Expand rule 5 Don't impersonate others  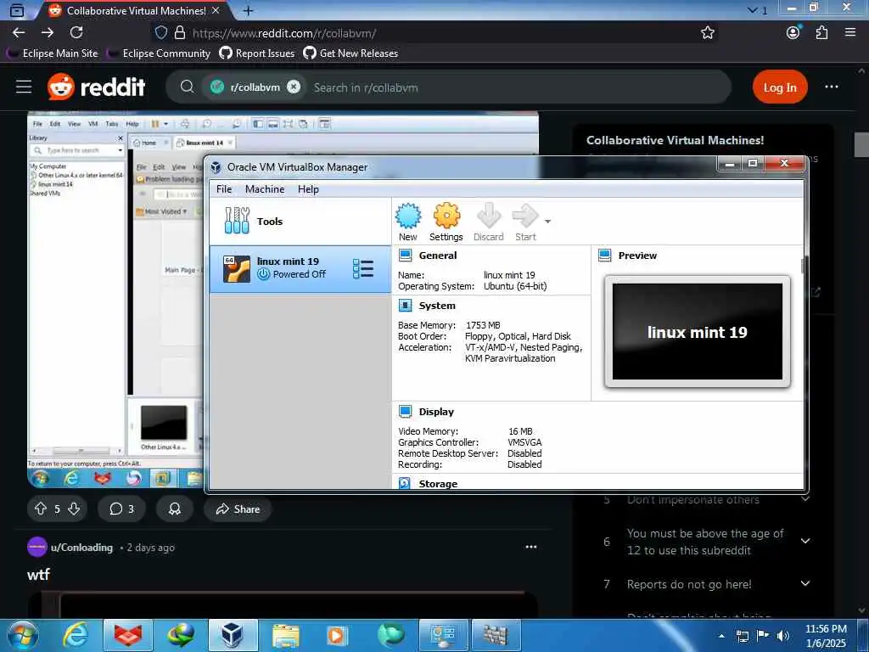click(805, 499)
